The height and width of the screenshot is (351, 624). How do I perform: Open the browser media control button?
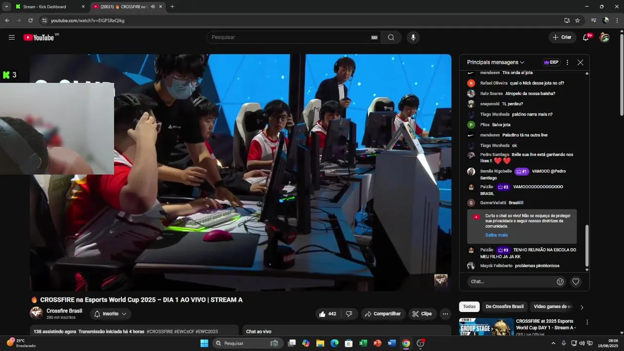(x=593, y=20)
